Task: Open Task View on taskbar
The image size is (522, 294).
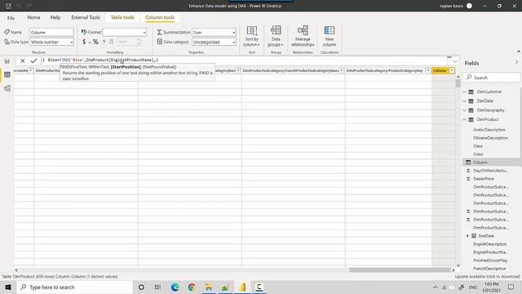Action: point(157,287)
